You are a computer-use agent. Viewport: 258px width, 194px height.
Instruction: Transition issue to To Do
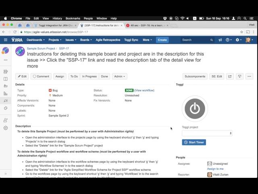(x=74, y=76)
